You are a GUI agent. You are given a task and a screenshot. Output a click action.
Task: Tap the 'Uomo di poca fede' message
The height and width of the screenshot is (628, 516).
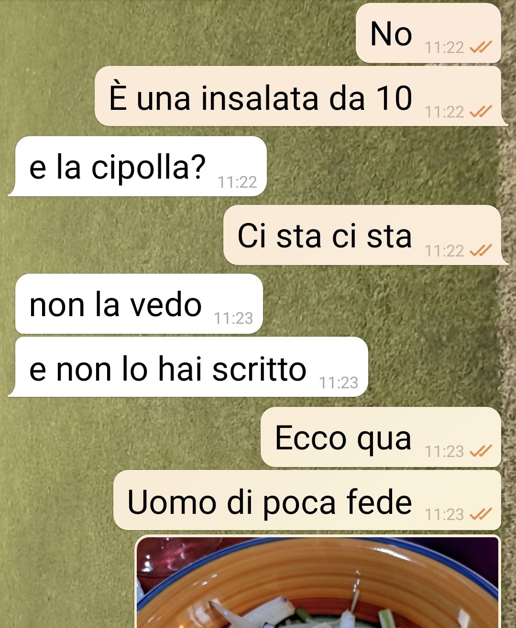click(x=307, y=500)
